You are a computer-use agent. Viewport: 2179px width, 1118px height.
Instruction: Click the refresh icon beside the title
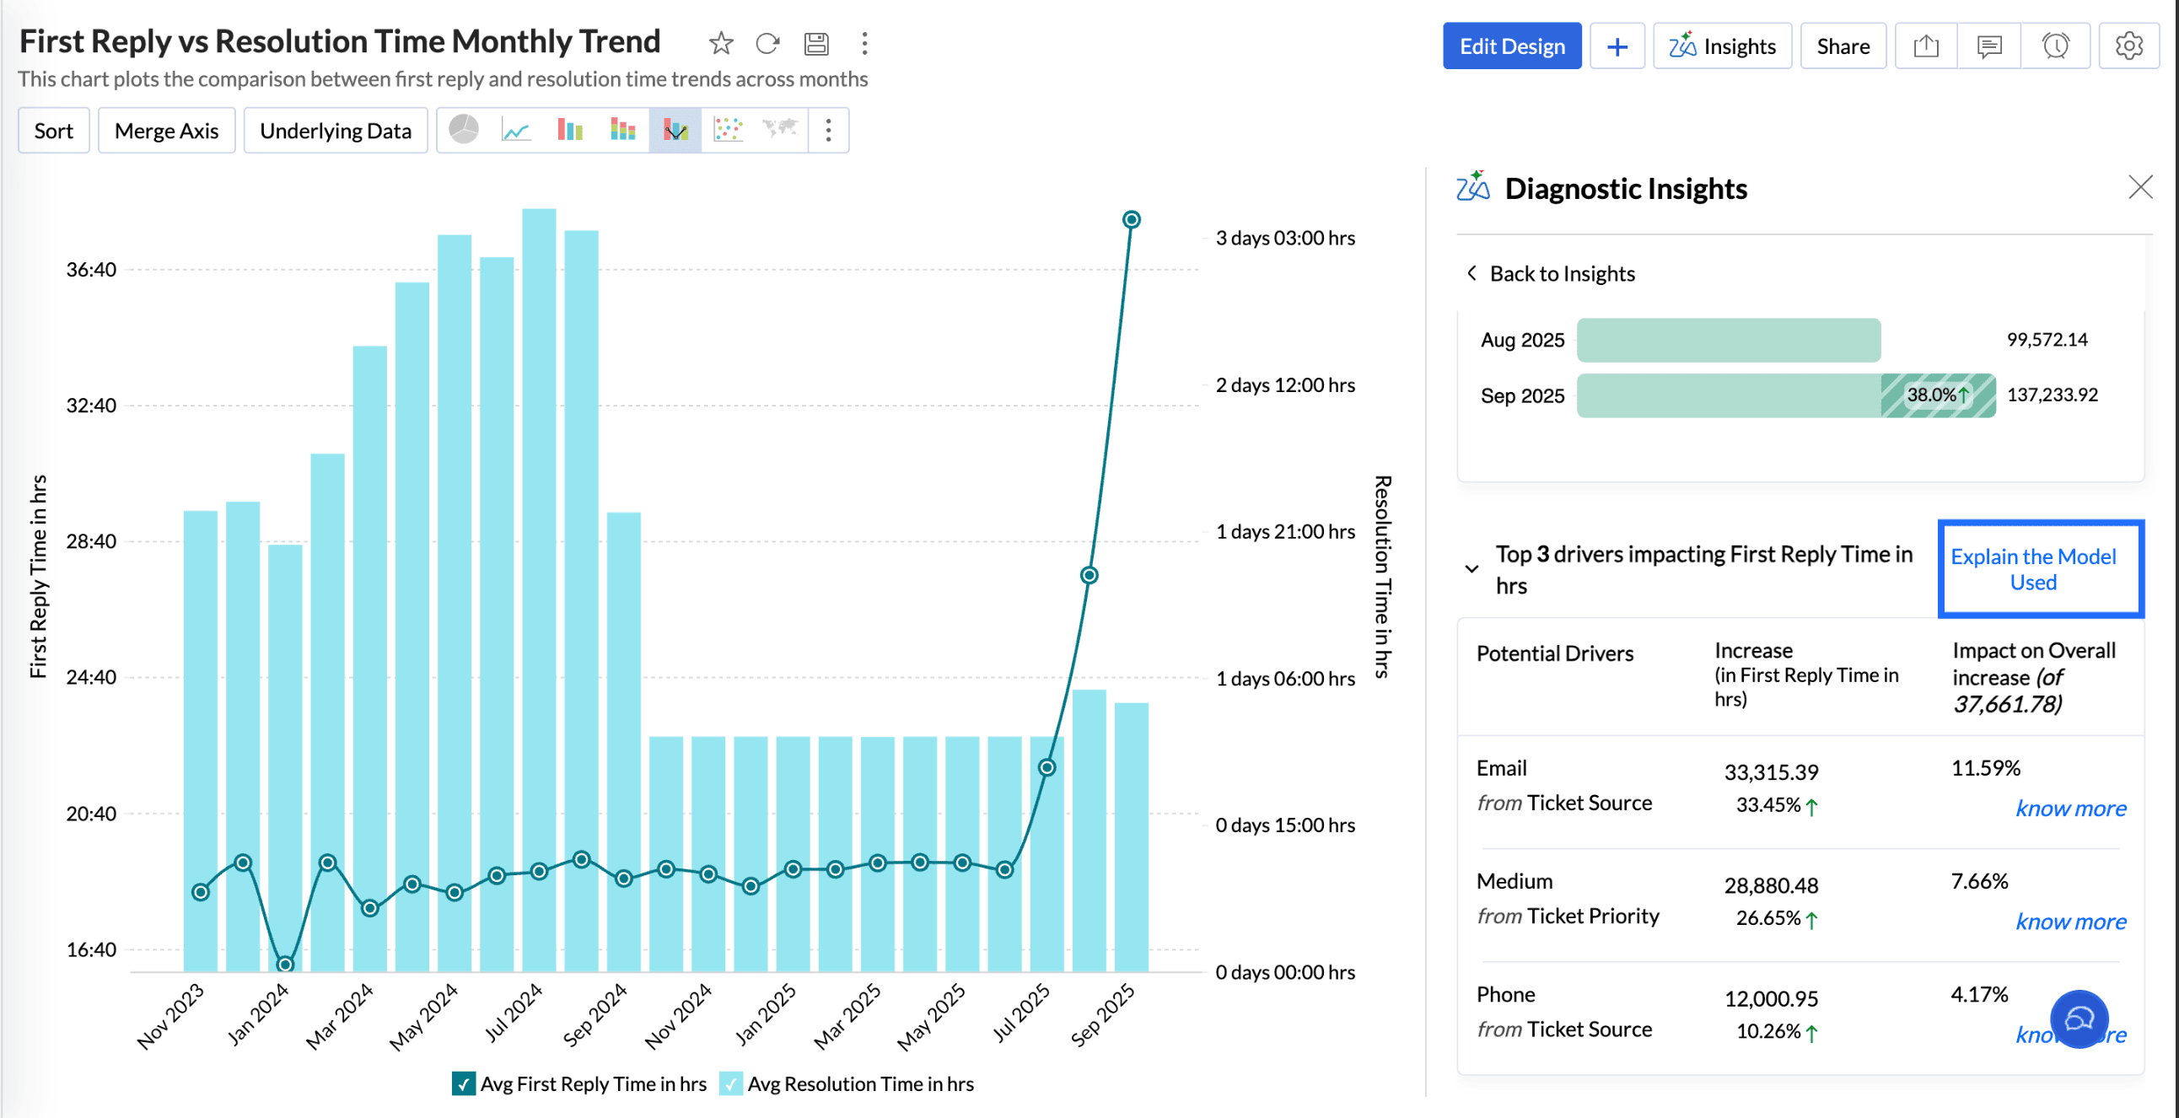(x=767, y=43)
